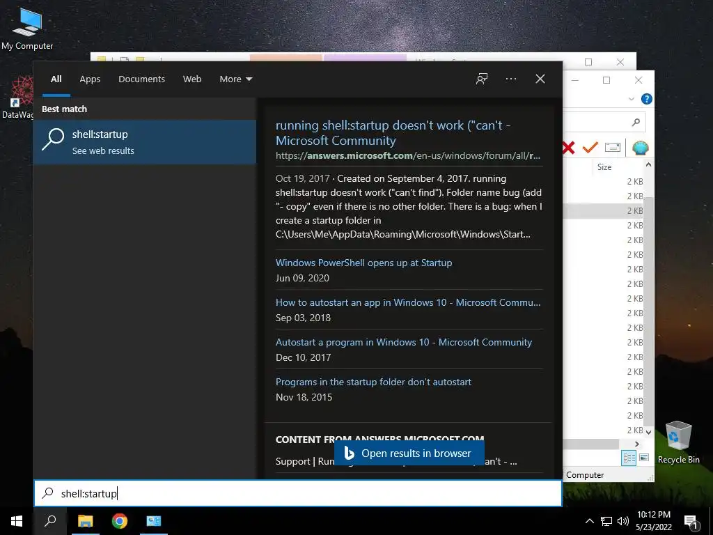Viewport: 713px width, 535px height.
Task: Open File Explorer from the taskbar
Action: [x=85, y=521]
